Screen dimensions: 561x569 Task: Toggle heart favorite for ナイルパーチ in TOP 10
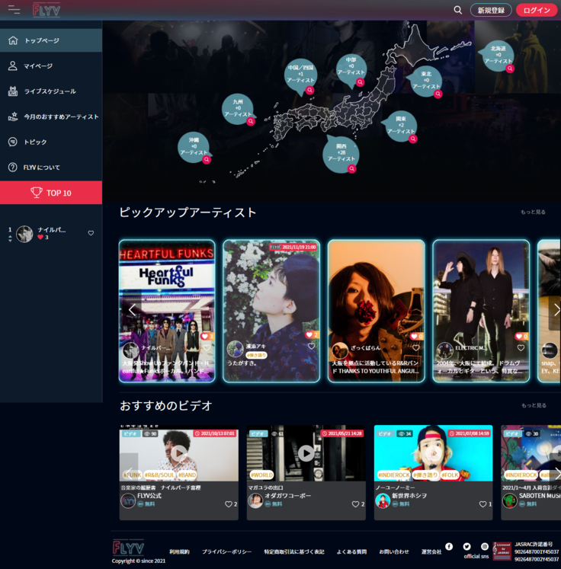(91, 233)
